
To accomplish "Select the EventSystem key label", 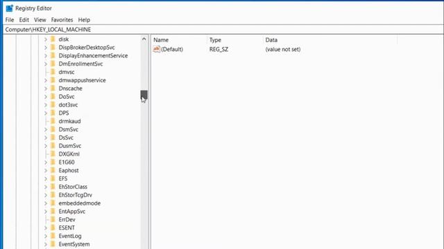I will 74,244.
